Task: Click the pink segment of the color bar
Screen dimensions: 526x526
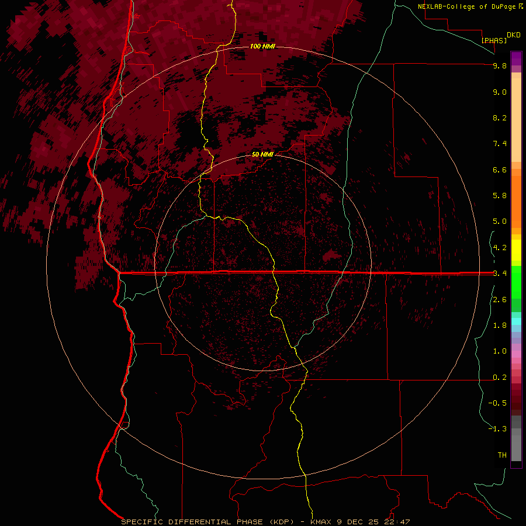Action: 516,354
